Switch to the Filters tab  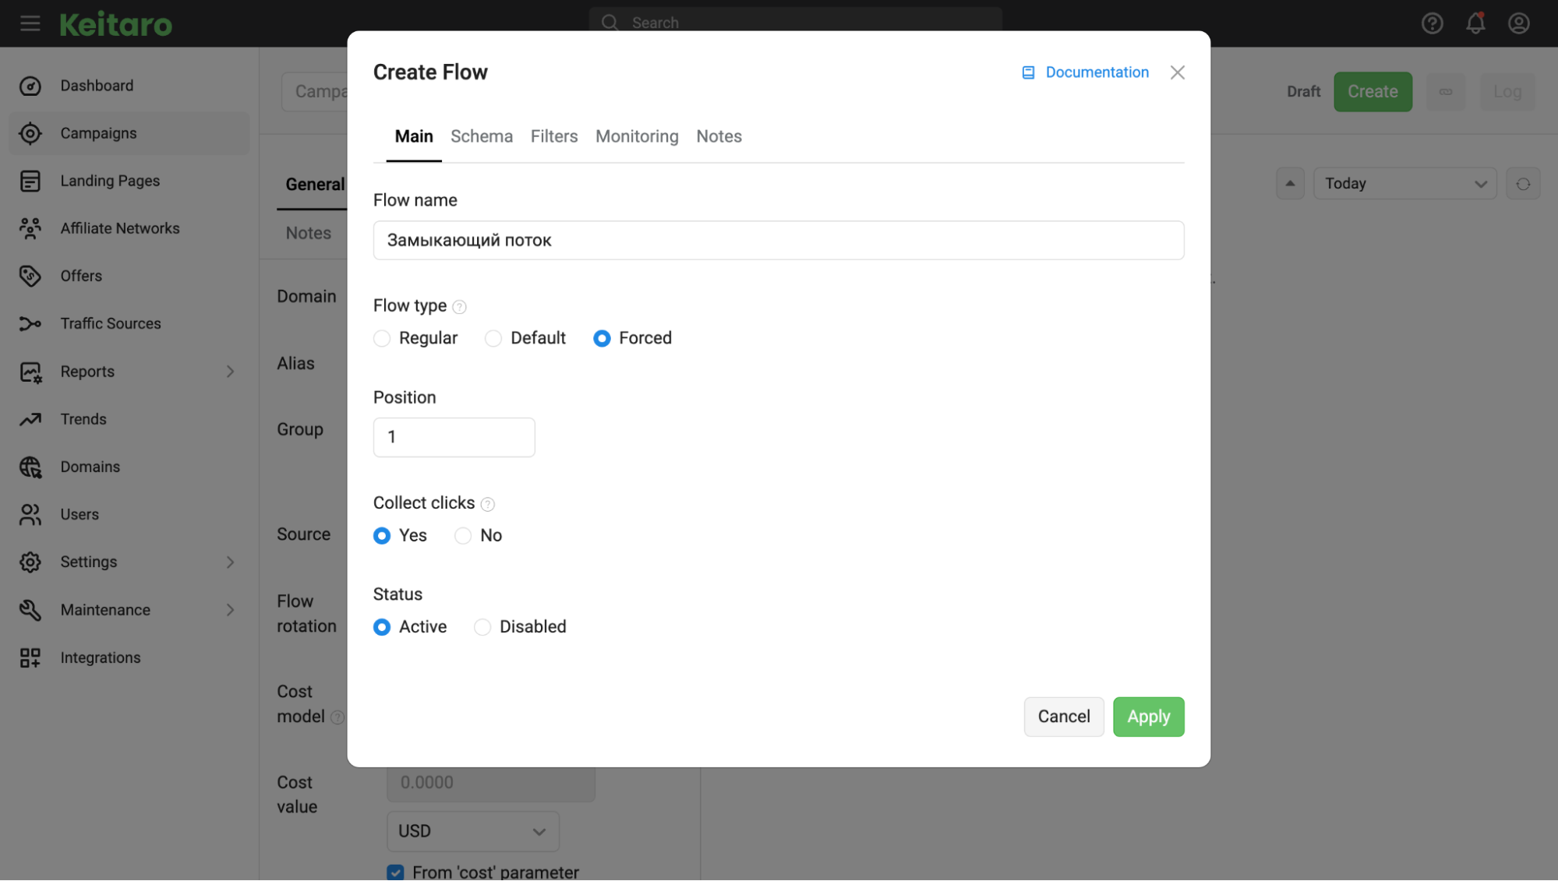[554, 136]
